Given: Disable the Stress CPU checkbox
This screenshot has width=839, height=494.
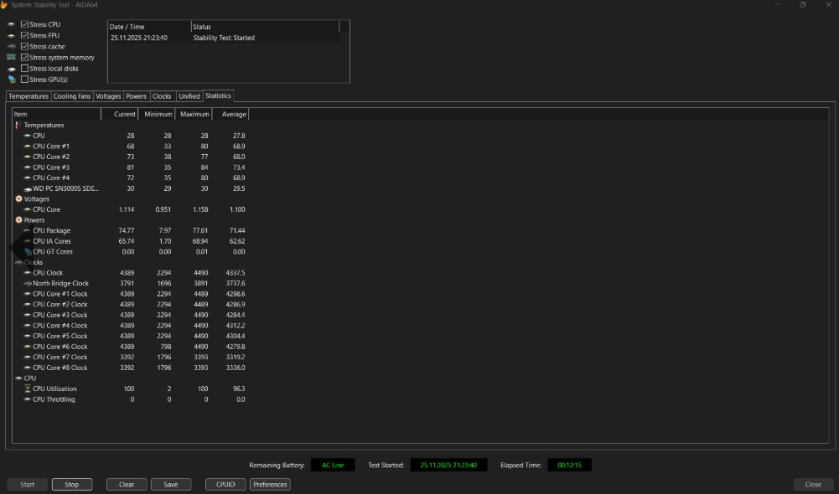Looking at the screenshot, I should tap(24, 25).
